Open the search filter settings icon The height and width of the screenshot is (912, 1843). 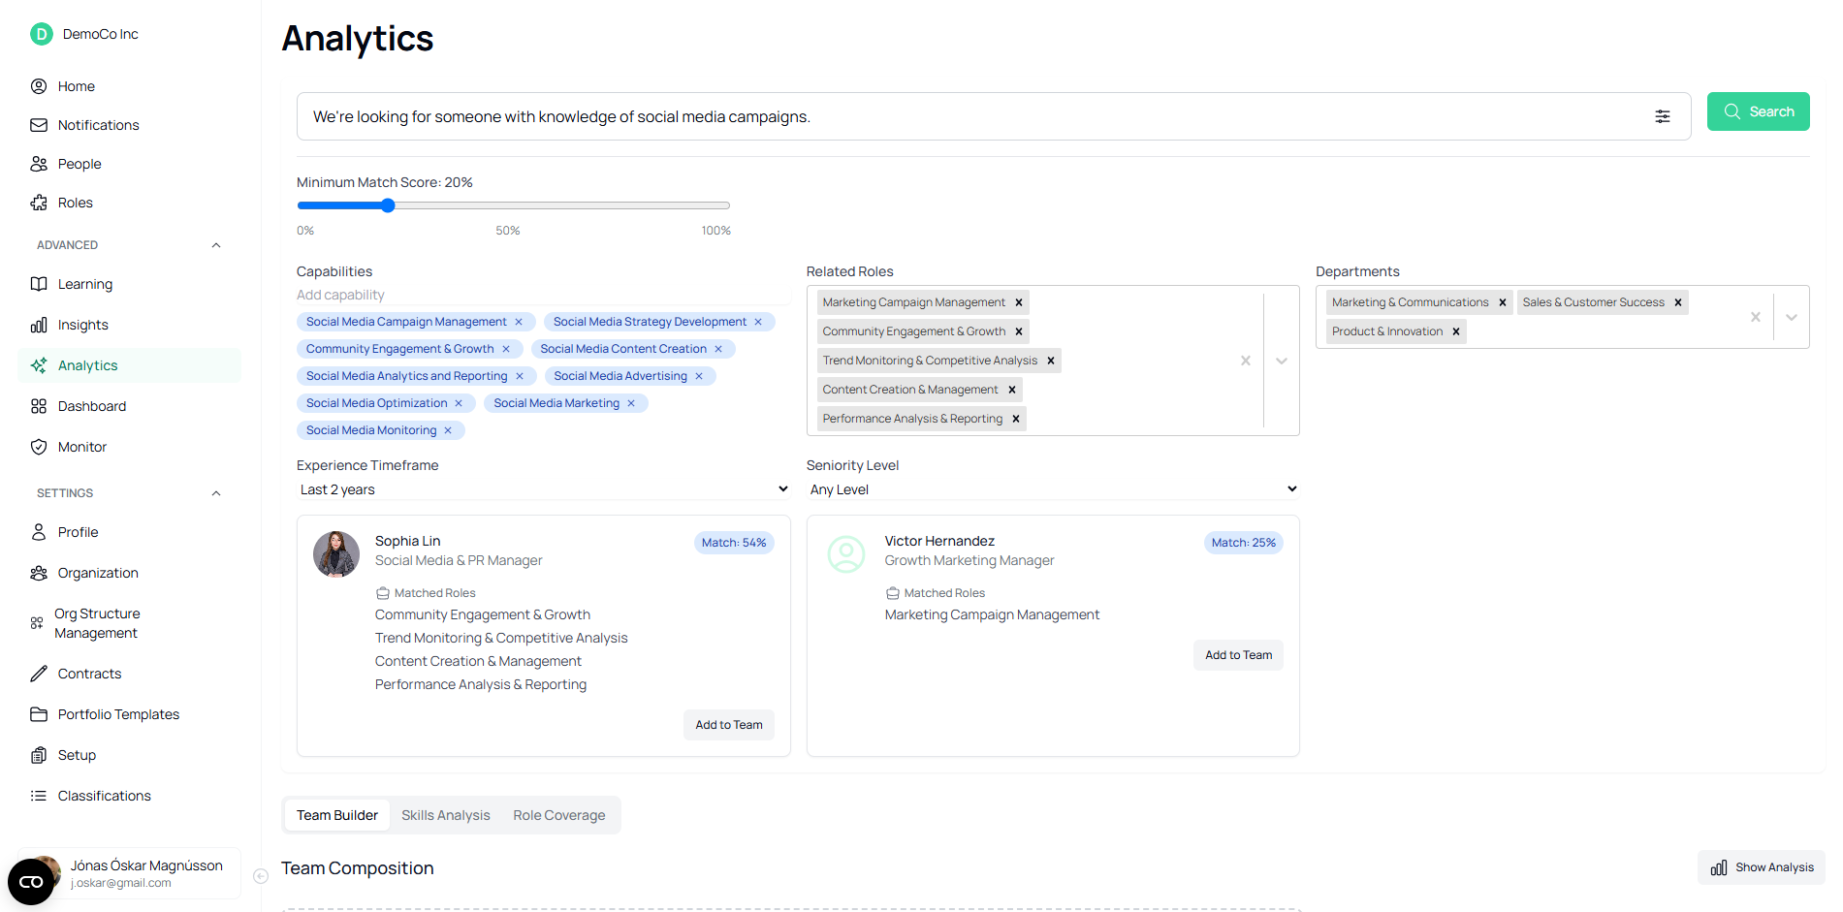point(1662,116)
